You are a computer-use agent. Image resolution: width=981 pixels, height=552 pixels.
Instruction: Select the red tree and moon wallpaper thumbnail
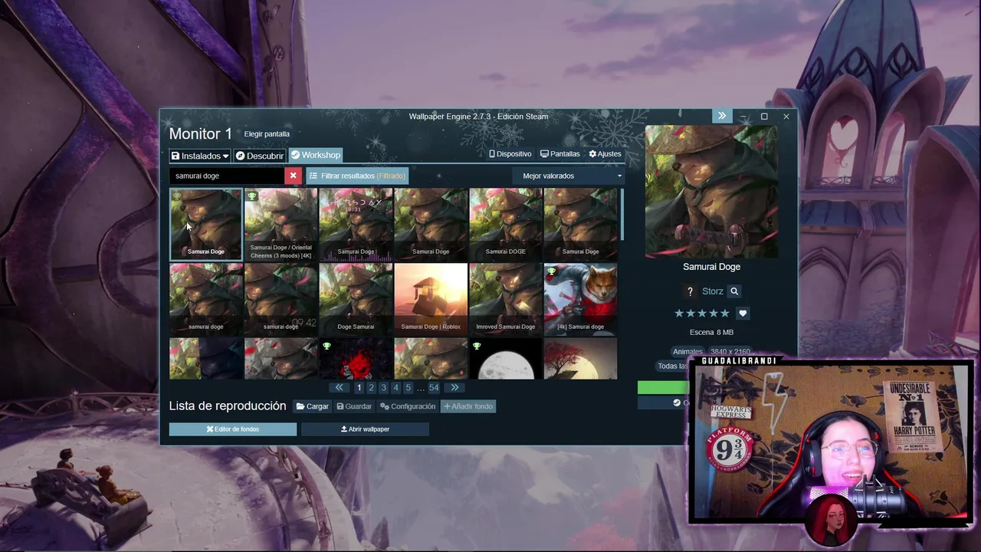(580, 359)
